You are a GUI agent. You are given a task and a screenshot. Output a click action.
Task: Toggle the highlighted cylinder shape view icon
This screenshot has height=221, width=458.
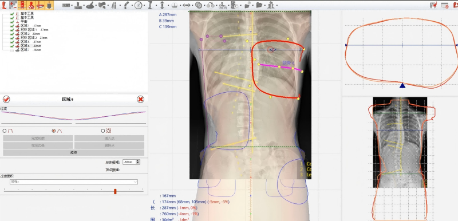click(49, 5)
